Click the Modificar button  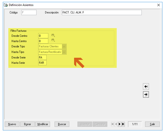point(43,124)
